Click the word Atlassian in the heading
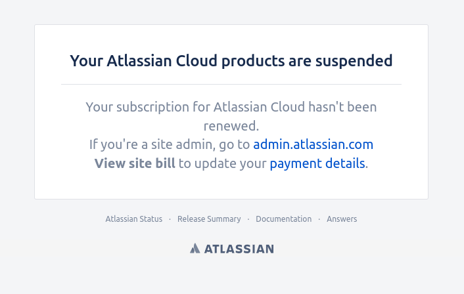This screenshot has height=294, width=464. point(139,61)
